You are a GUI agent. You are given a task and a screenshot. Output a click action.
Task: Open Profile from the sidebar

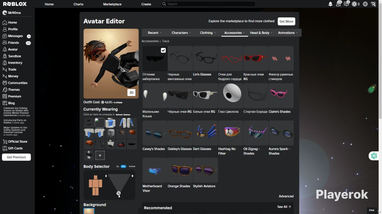(10, 29)
